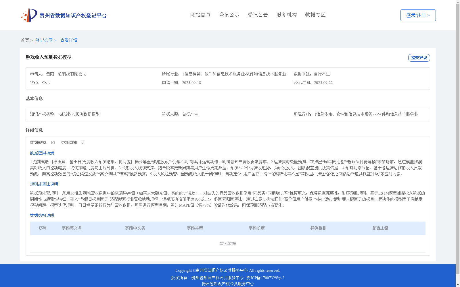This screenshot has width=460, height=287.
Task: Click the 基本信息 section heading
Action: pos(34,99)
